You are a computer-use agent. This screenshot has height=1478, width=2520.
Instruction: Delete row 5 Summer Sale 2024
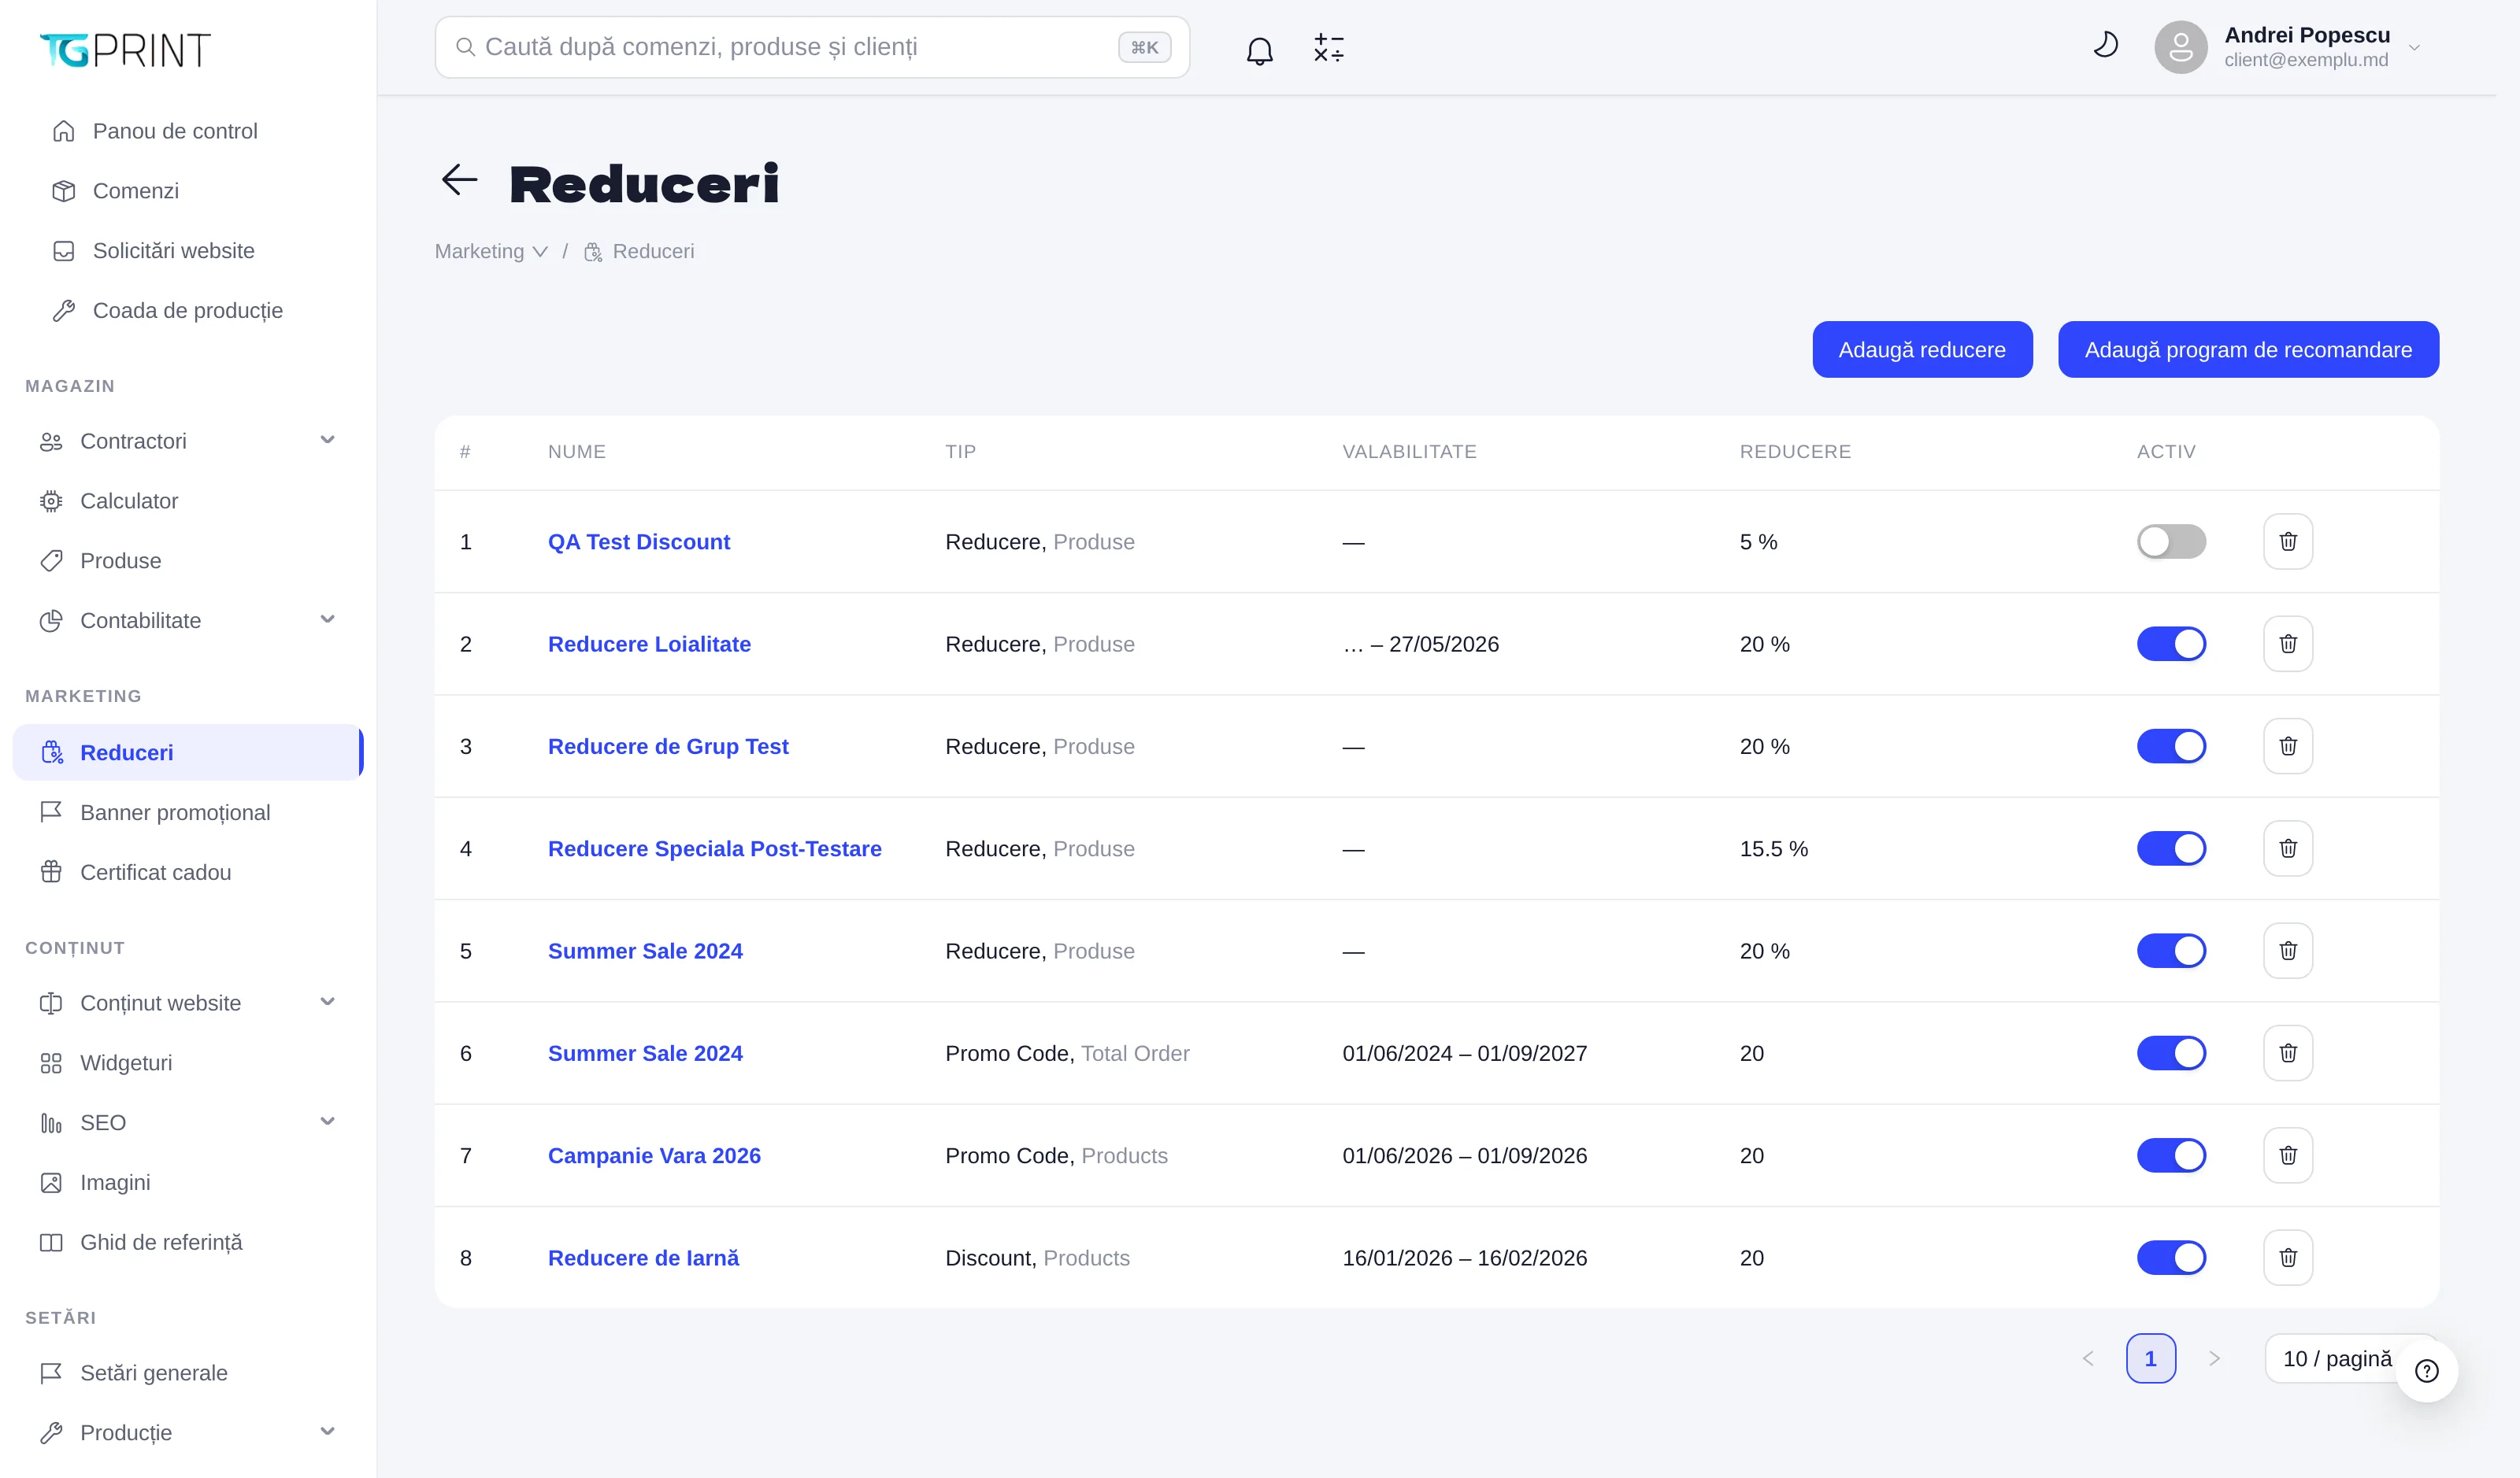[2287, 951]
